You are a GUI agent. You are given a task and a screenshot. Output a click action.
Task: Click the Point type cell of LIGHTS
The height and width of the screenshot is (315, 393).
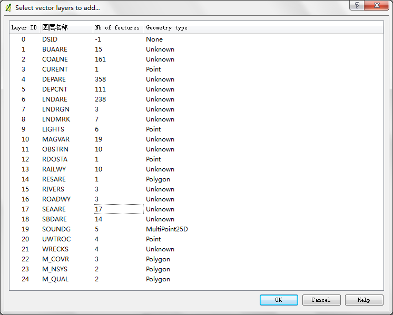(153, 129)
